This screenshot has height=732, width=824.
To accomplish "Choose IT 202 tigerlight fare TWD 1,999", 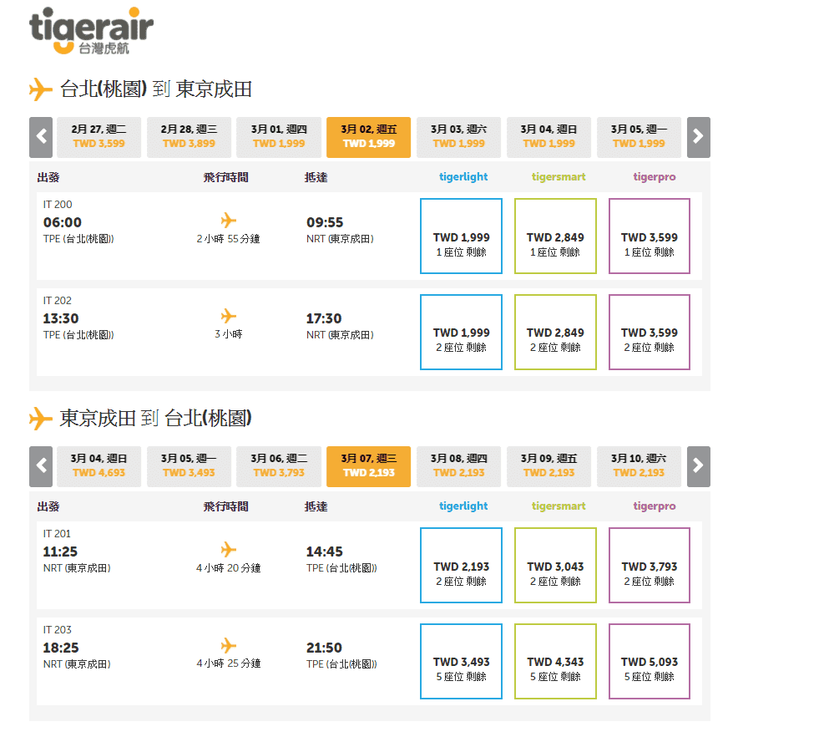I will 462,332.
